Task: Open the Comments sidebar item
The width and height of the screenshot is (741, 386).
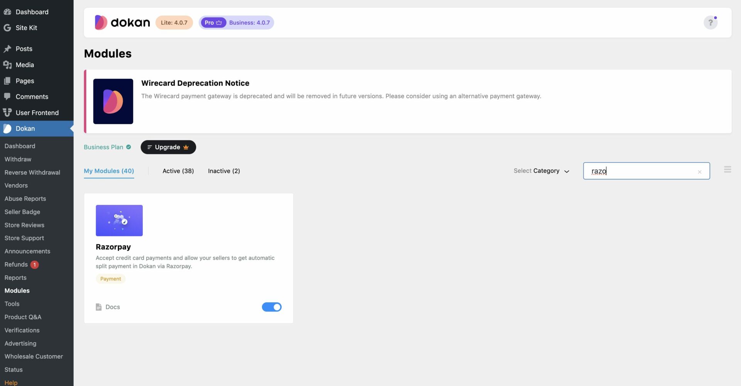Action: click(32, 96)
